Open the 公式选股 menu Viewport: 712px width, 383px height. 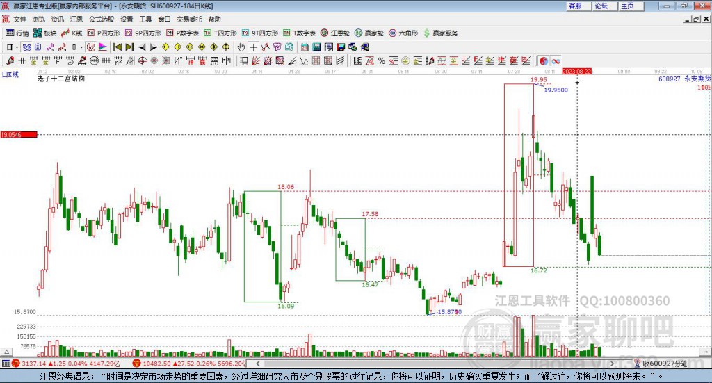pos(102,19)
